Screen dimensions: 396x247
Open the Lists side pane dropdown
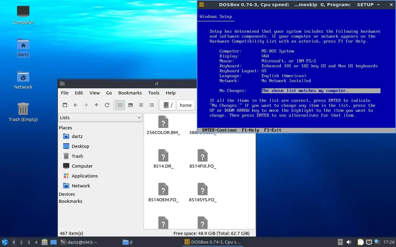(100, 117)
